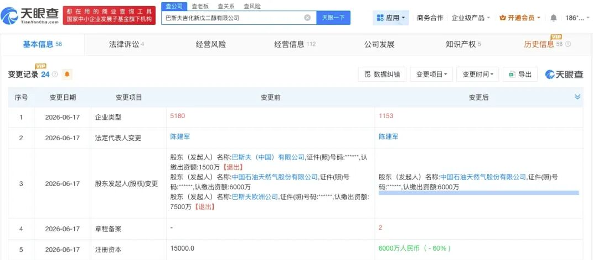
Task: Click the 15000.0 registered capital value
Action: click(x=182, y=248)
